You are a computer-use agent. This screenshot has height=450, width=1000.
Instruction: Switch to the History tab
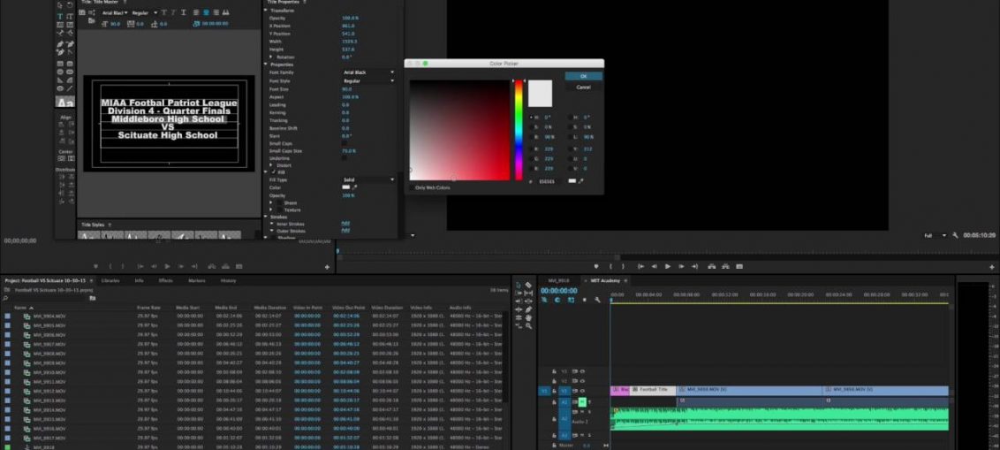228,281
